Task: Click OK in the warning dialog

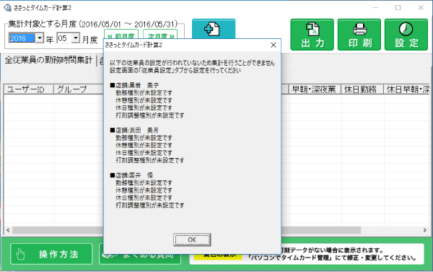Action: click(192, 240)
